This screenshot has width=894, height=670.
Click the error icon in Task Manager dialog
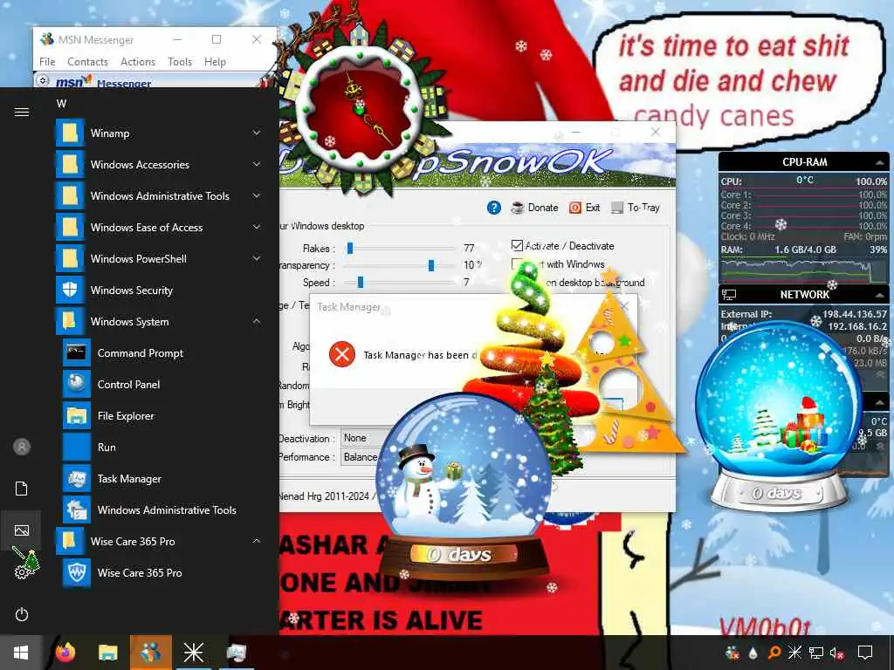click(x=342, y=354)
